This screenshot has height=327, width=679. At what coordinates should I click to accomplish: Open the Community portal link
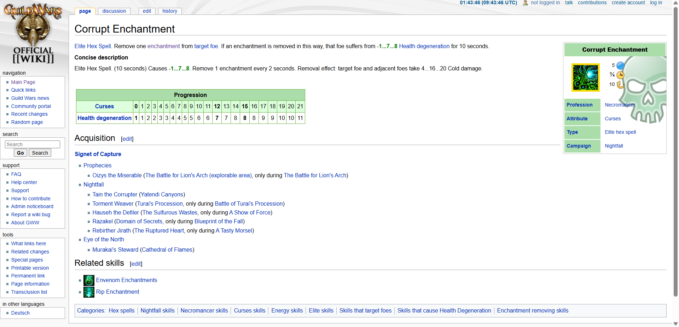click(31, 106)
